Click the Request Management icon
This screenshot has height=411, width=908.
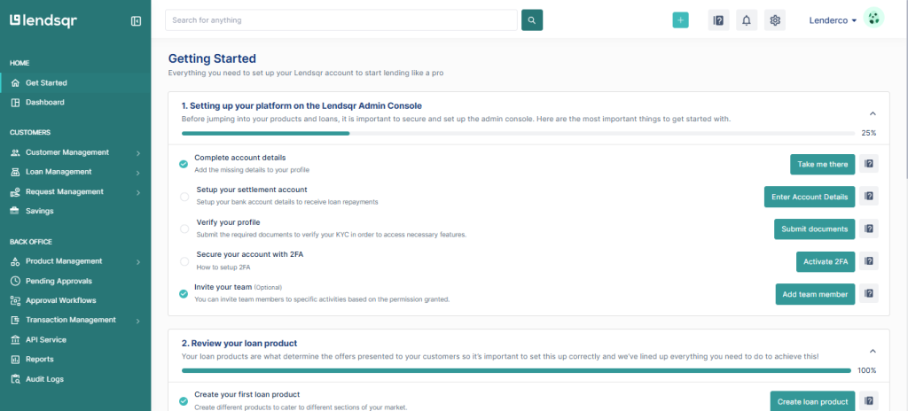point(15,191)
